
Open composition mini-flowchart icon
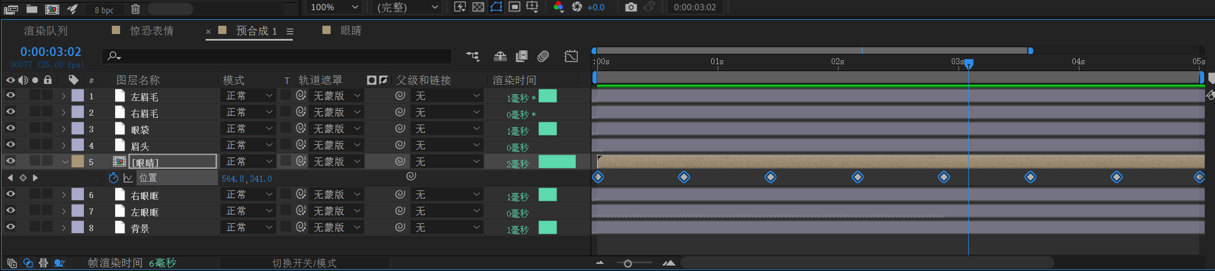pos(472,56)
